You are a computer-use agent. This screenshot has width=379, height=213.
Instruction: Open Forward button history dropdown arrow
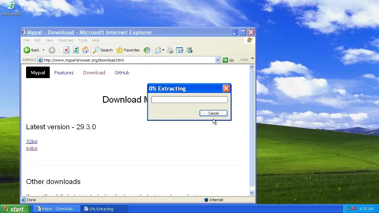pyautogui.click(x=59, y=50)
